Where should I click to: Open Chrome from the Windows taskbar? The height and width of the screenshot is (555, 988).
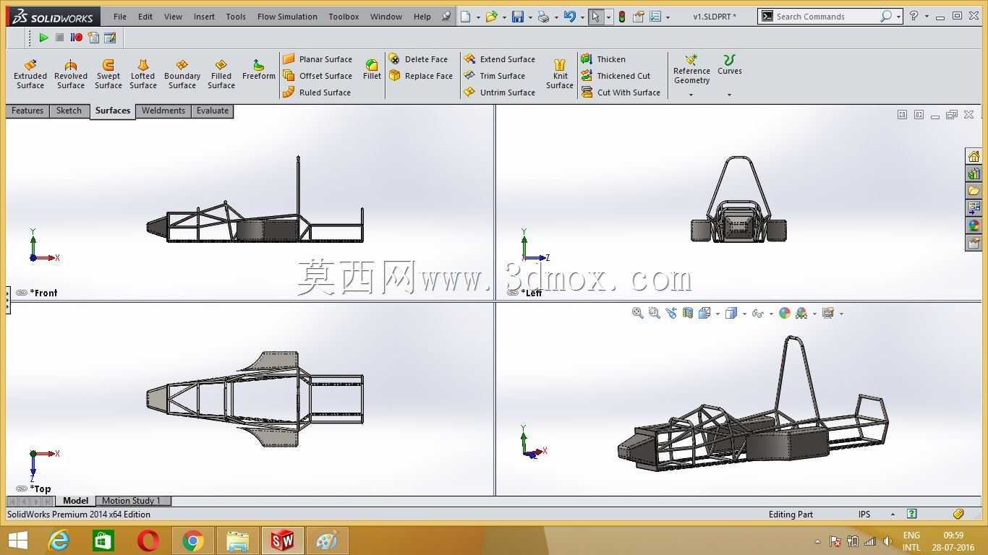[193, 541]
